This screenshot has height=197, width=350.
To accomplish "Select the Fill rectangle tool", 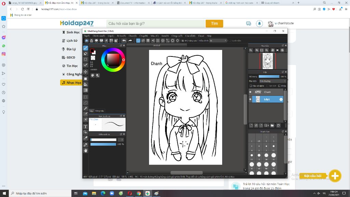I will click(85, 79).
